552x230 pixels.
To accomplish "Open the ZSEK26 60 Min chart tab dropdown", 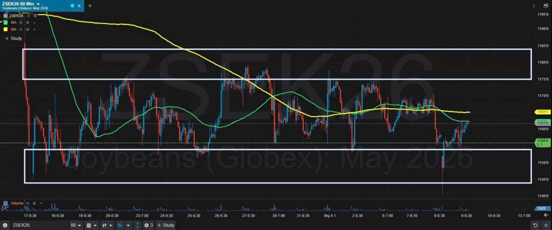I will (x=39, y=4).
